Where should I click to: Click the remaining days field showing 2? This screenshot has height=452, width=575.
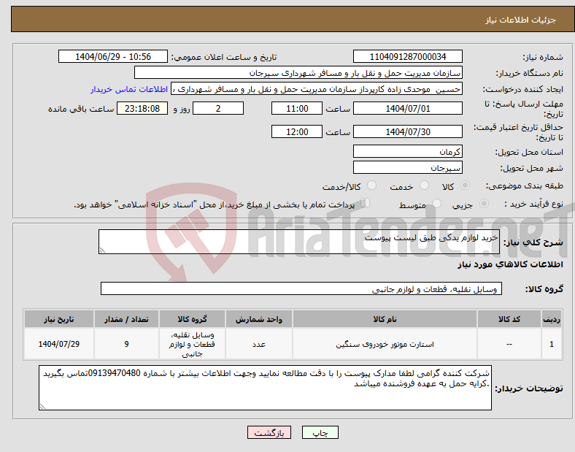(x=218, y=108)
